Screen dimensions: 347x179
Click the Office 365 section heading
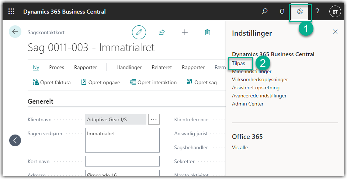[x=247, y=137]
